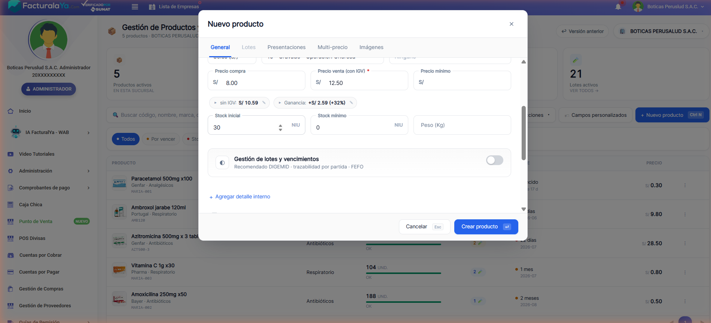Click the Stock mínimo input field
Viewport: 711px width, 323px height.
click(x=359, y=125)
